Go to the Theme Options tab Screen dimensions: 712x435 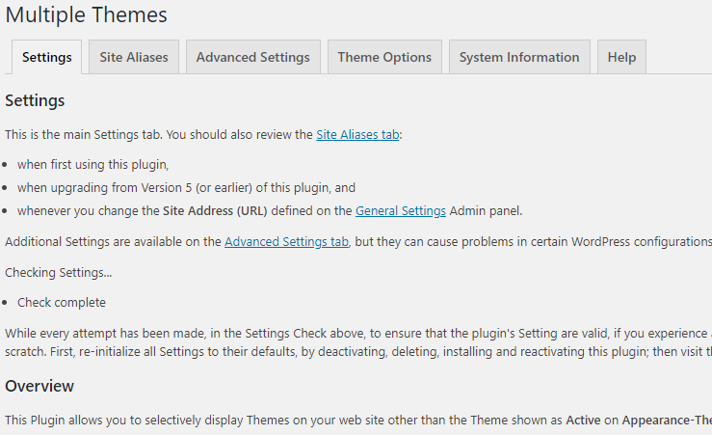[384, 57]
